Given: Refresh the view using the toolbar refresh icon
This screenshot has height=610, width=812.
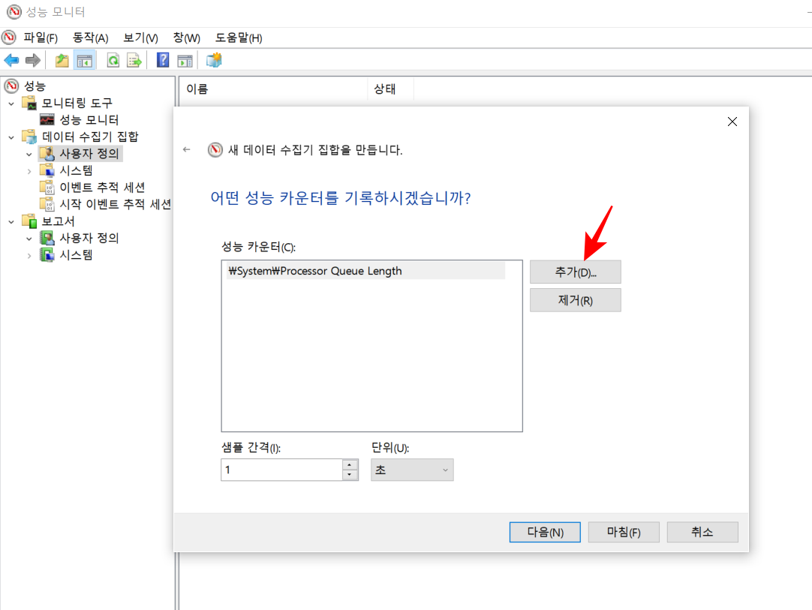Looking at the screenshot, I should (x=113, y=60).
